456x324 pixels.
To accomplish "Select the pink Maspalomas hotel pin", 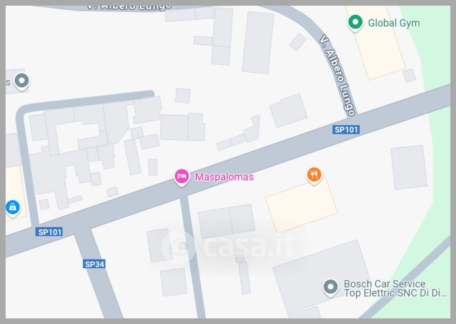I will point(182,177).
